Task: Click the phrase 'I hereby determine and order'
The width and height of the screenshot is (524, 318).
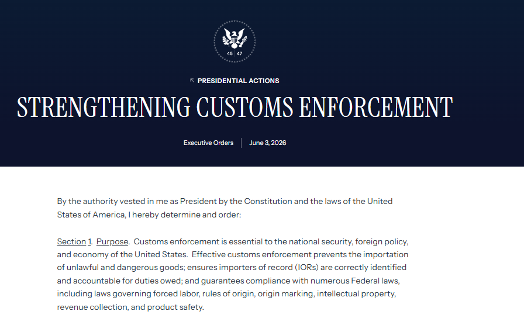Action: [184, 215]
